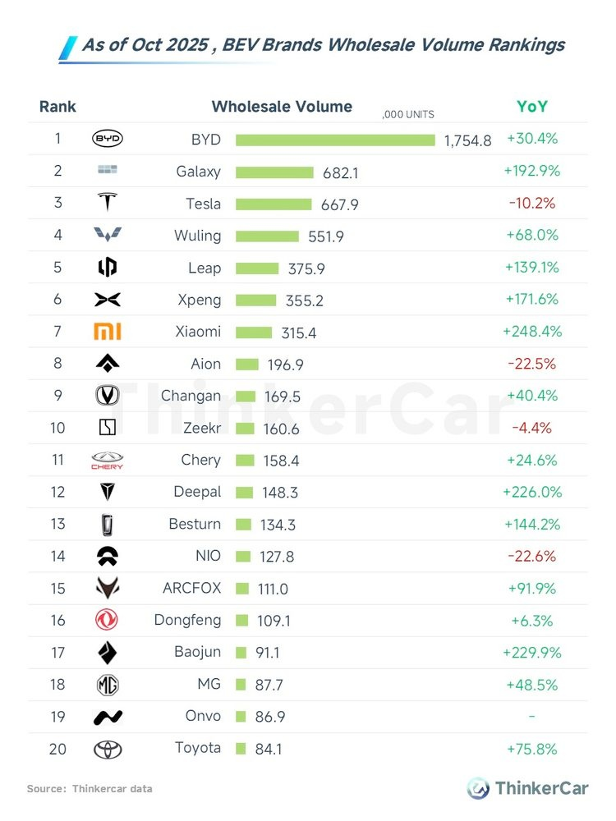Click the Tesla logo icon
616x821 pixels.
[x=108, y=203]
